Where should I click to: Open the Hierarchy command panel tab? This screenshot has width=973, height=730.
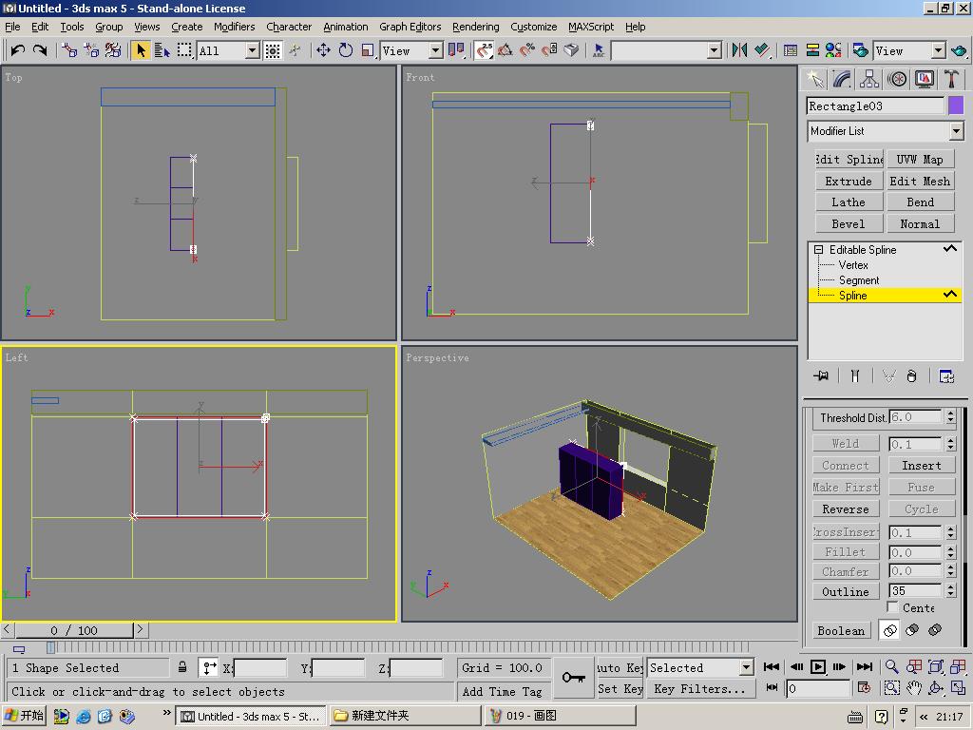[x=869, y=79]
